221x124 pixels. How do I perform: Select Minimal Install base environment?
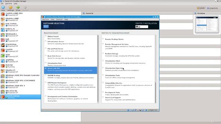click(46, 36)
